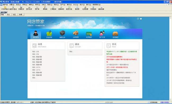Image resolution: width=172 pixels, height=104 pixels.
Task: Open the 客户关系 customer icon
Action: [102, 33]
